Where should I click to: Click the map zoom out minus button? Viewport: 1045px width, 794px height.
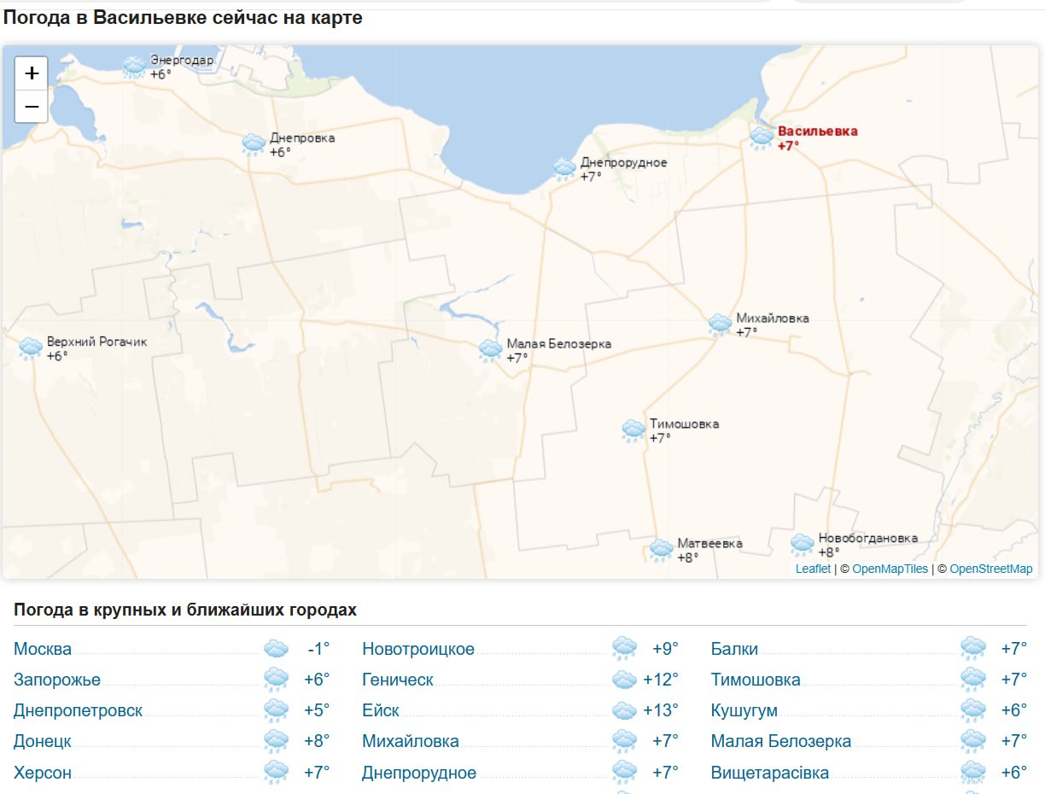tap(32, 107)
